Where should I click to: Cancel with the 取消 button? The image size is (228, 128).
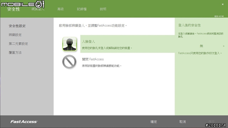click(x=182, y=122)
